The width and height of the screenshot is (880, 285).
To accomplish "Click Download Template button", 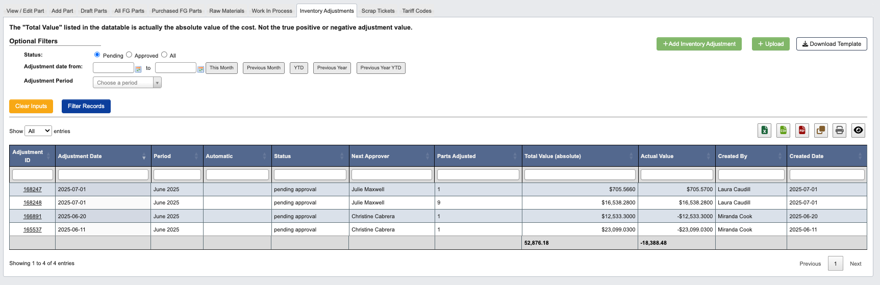I will 832,44.
